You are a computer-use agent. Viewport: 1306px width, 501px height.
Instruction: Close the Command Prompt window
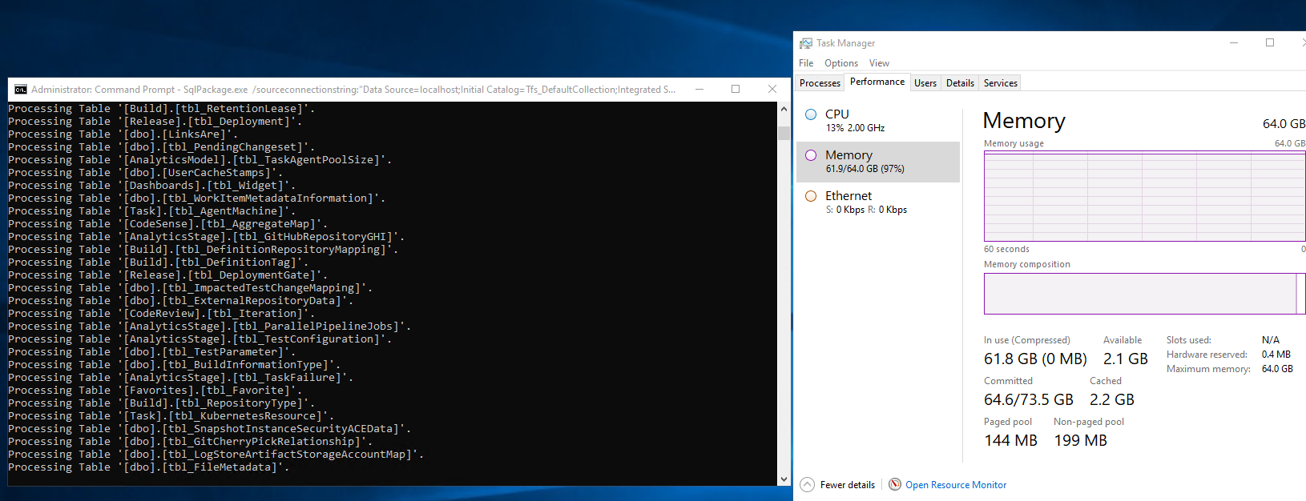click(x=772, y=90)
